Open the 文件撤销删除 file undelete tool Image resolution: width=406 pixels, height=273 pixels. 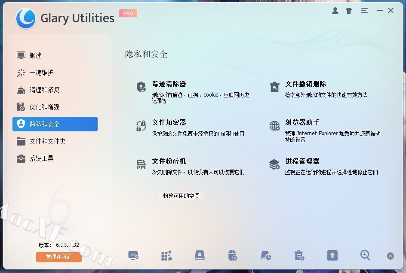pos(305,84)
